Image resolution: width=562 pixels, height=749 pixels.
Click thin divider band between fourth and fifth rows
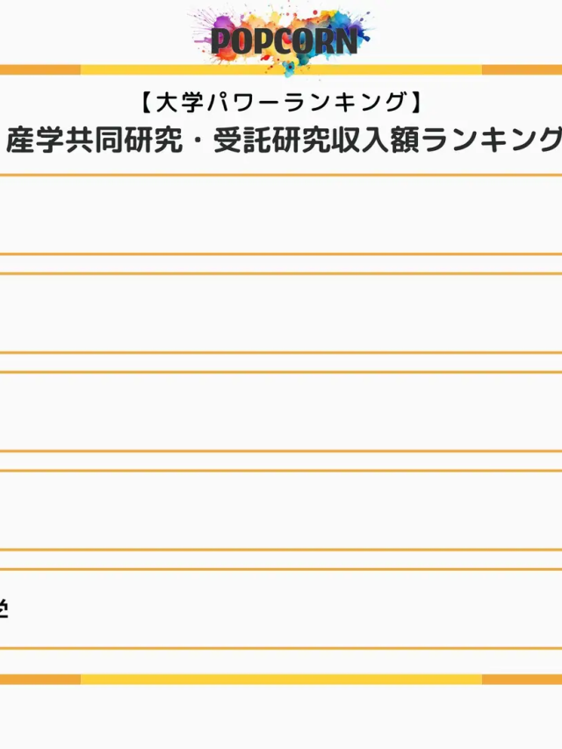click(x=281, y=559)
